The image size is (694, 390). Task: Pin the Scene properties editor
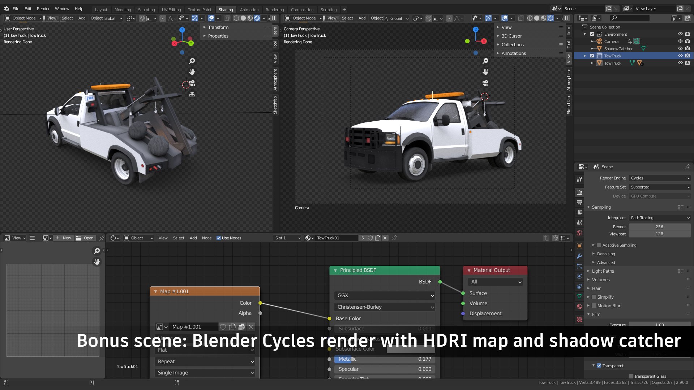point(687,167)
